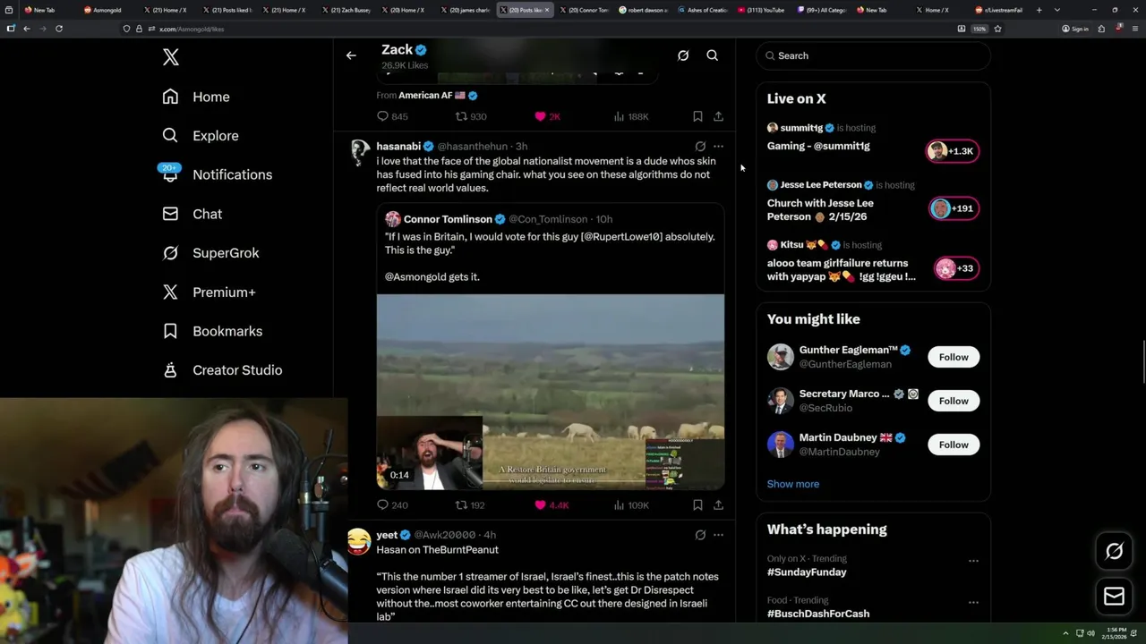Viewport: 1146px width, 644px height.
Task: Click Grok explain icon on hasanabi post
Action: click(x=700, y=146)
